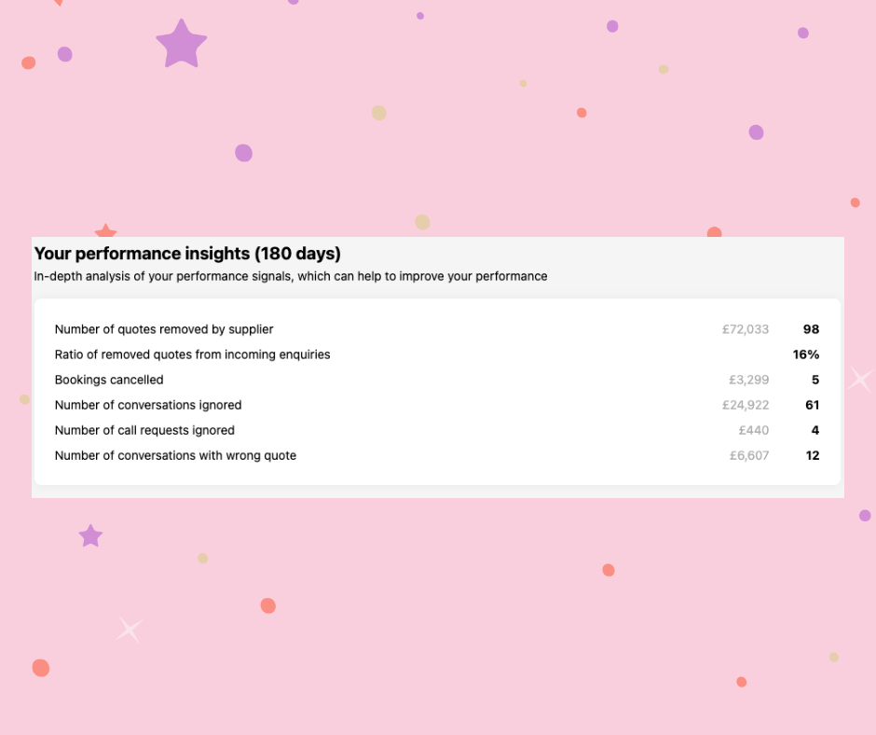The width and height of the screenshot is (876, 735).
Task: Select the £24,922 ignored conversations value
Action: (x=746, y=405)
